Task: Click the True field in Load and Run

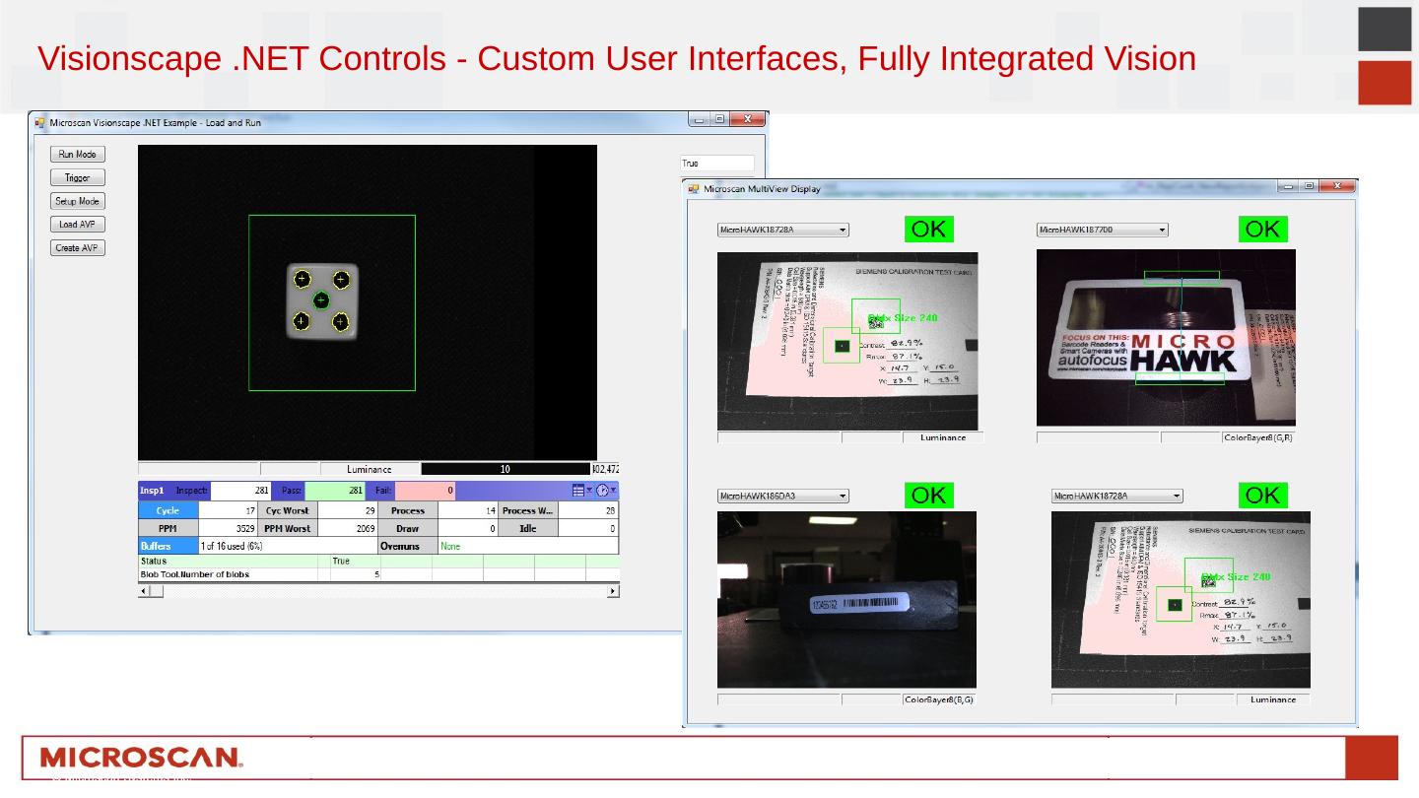Action: [717, 164]
